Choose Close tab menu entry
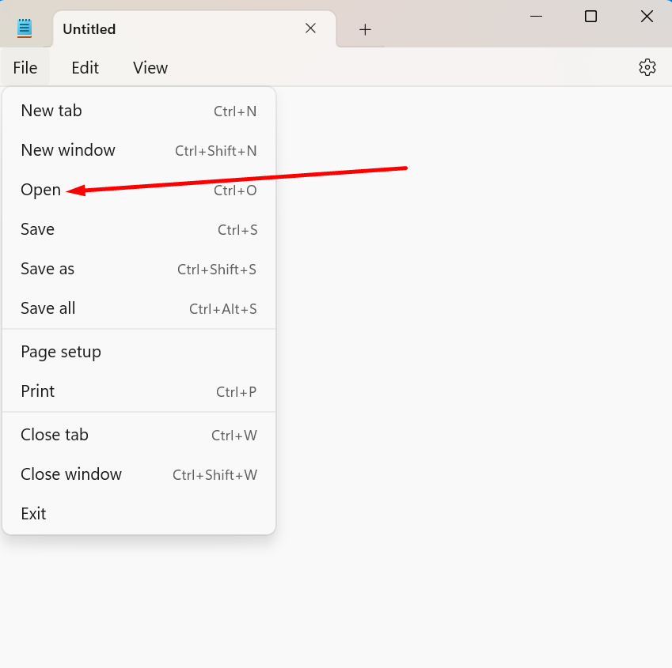 coord(55,435)
